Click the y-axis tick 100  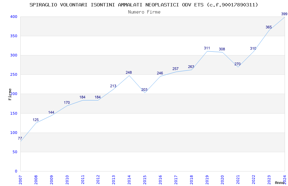pos(14,133)
